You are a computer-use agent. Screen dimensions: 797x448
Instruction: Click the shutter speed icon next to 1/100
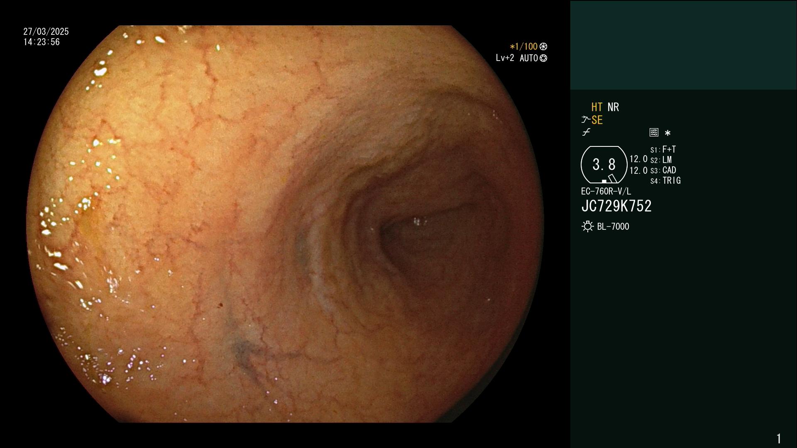543,46
